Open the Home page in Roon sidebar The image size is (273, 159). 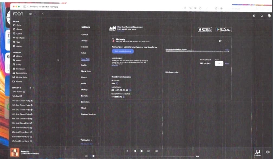click(x=17, y=25)
